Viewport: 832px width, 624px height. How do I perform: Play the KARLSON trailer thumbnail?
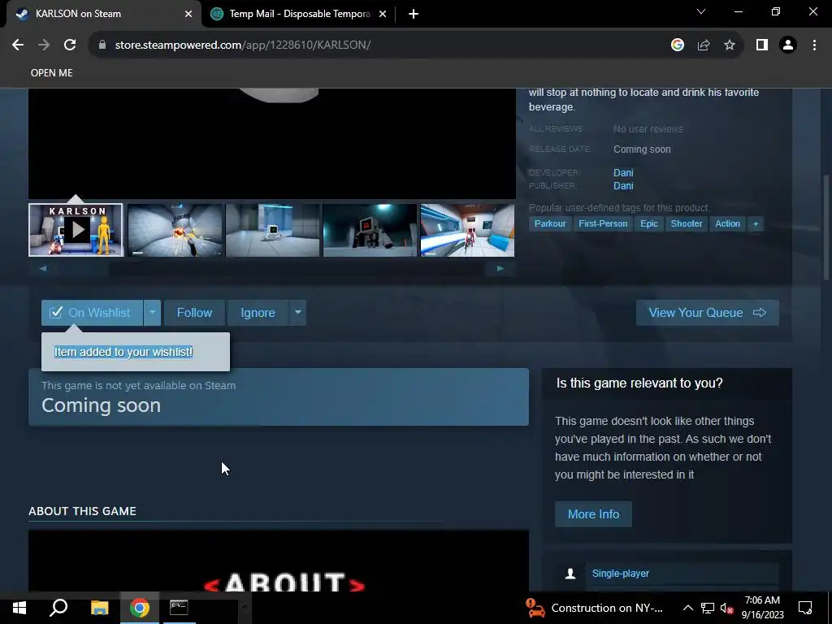click(76, 230)
